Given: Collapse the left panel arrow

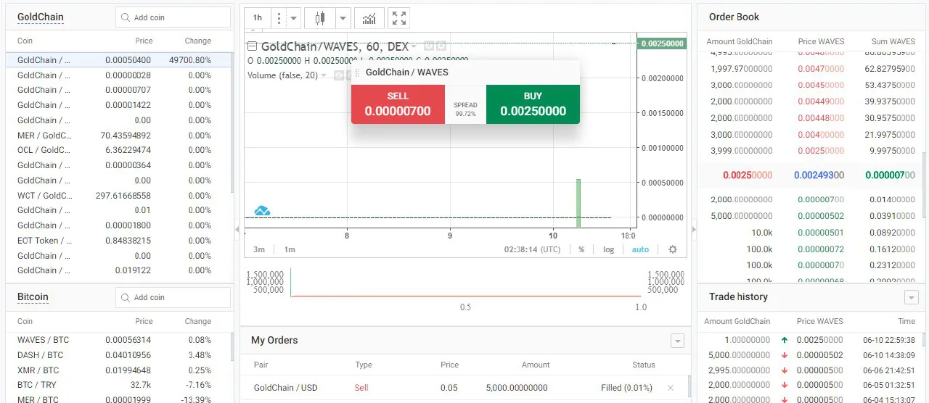Looking at the screenshot, I should 237,229.
